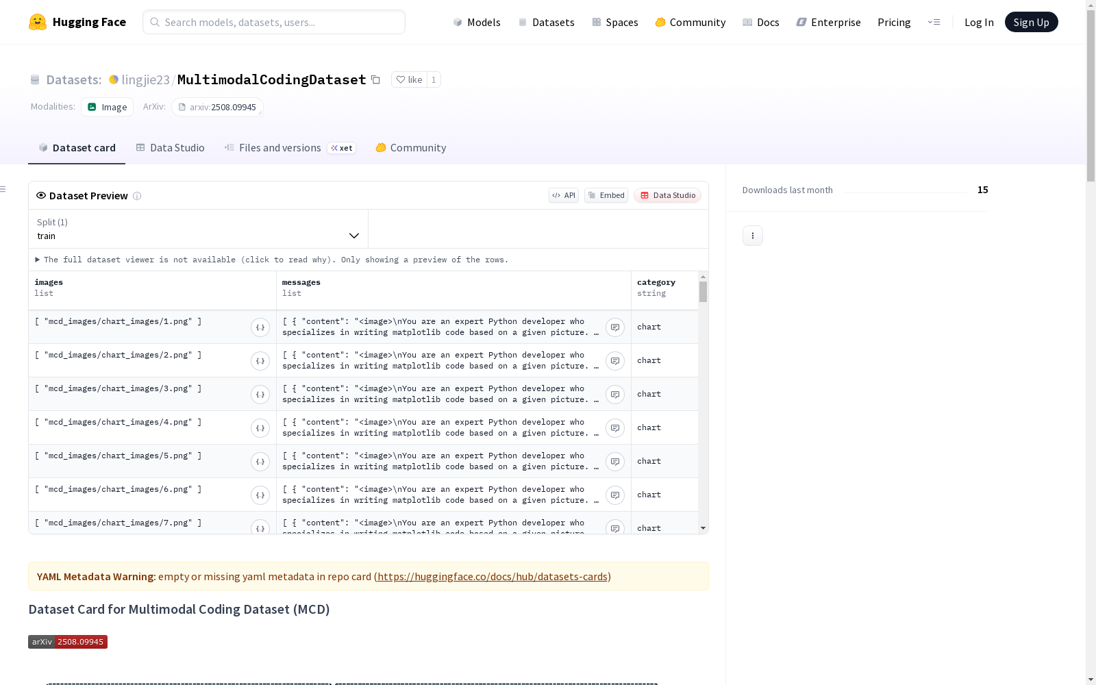
Task: Select the mcd_images/chart_images/4.png cell text
Action: click(118, 422)
